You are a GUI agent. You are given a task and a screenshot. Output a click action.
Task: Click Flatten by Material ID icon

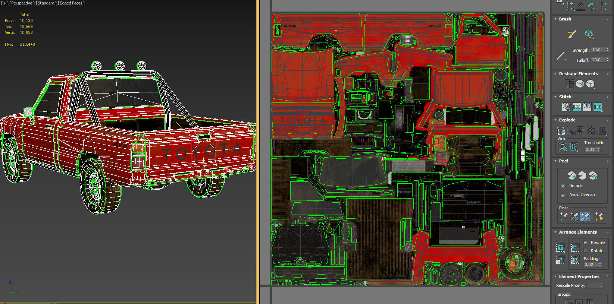click(x=592, y=131)
